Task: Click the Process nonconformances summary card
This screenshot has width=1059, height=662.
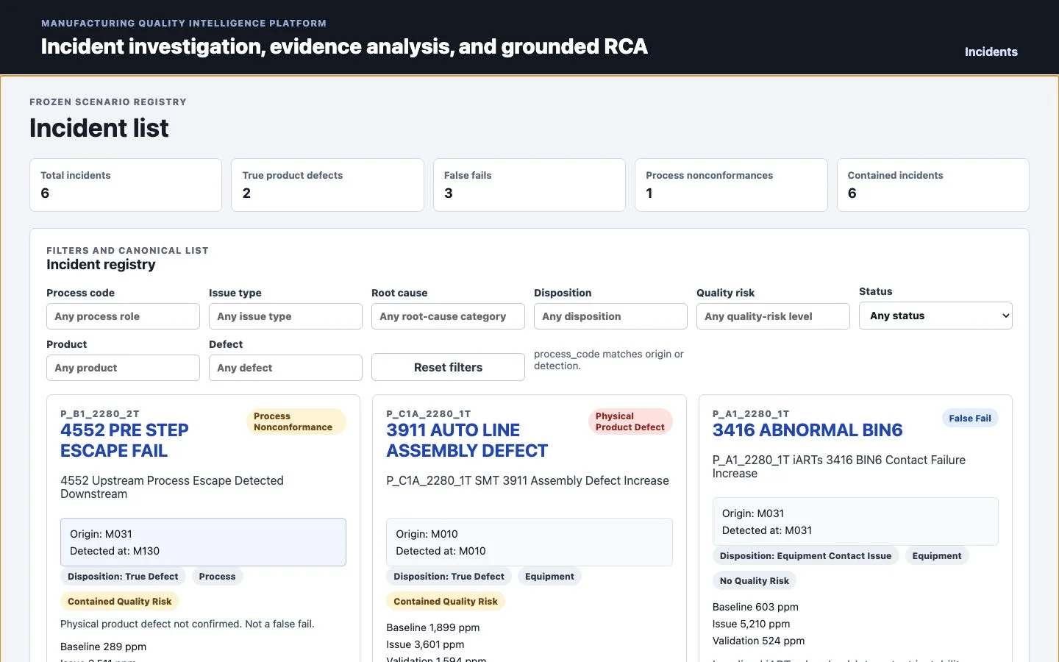Action: pos(731,185)
